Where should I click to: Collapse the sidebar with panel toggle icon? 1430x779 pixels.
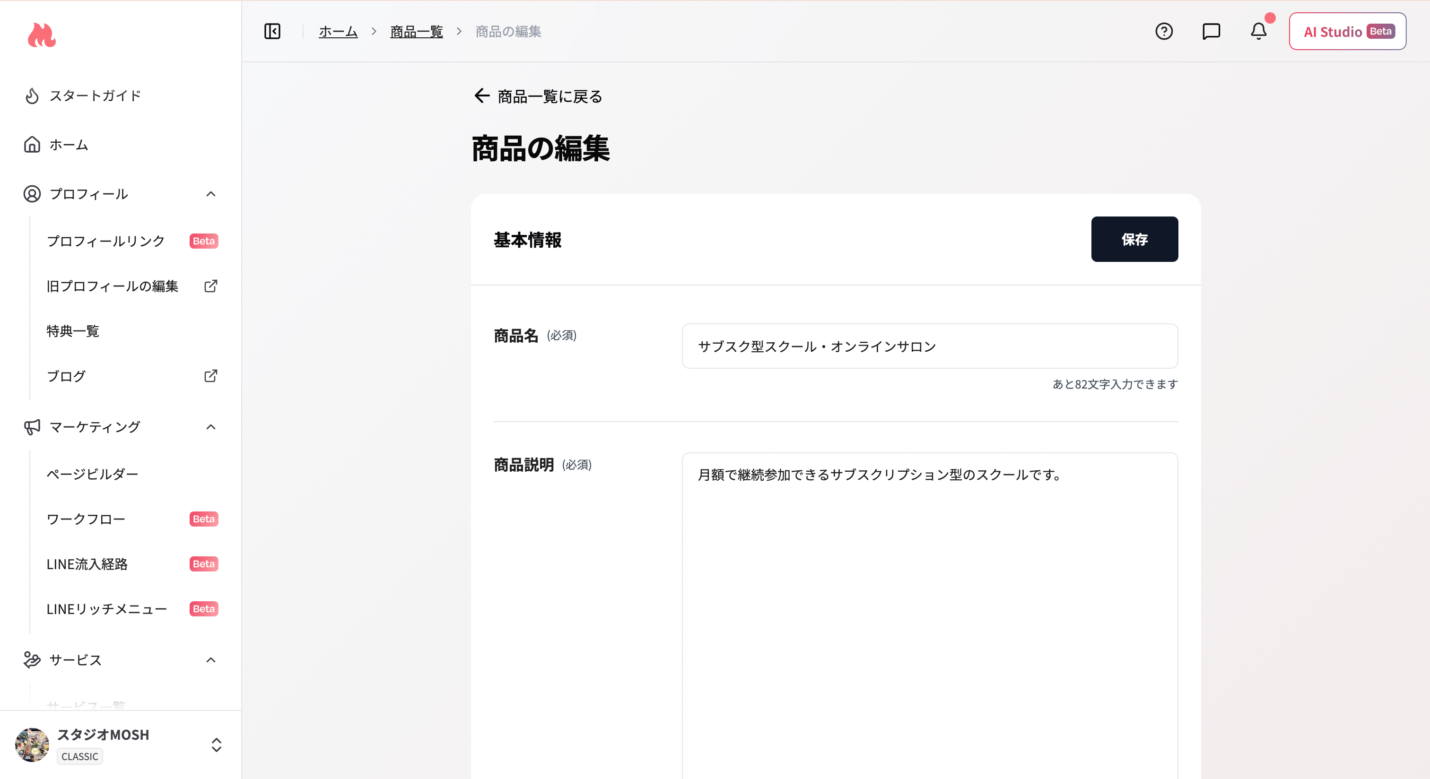[272, 31]
